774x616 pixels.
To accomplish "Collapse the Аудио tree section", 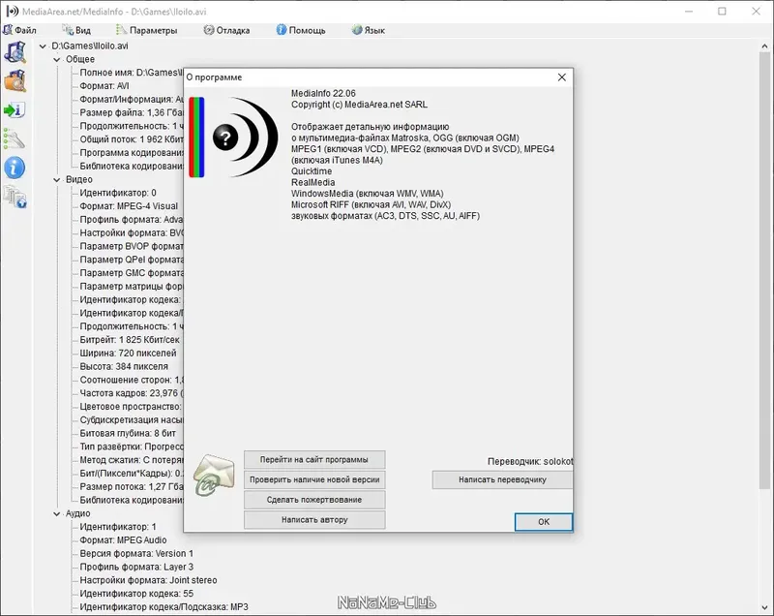I will 56,513.
